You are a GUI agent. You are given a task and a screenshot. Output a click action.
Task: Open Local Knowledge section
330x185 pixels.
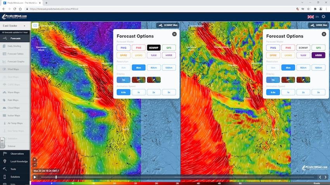tap(15, 161)
